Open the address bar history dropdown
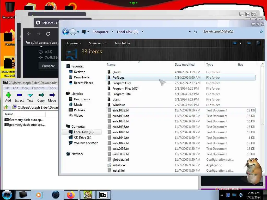This screenshot has height=200, width=267. (x=190, y=32)
